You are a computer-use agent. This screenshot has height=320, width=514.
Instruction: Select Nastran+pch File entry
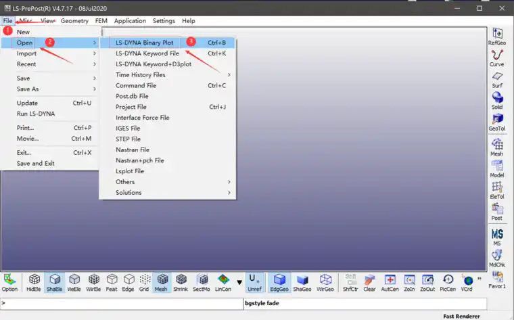pyautogui.click(x=168, y=160)
